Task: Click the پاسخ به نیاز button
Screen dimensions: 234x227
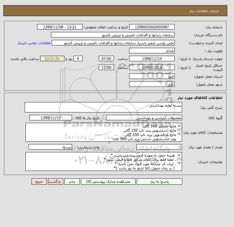Action: (x=159, y=182)
